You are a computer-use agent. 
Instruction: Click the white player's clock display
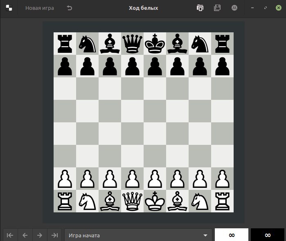point(232,235)
